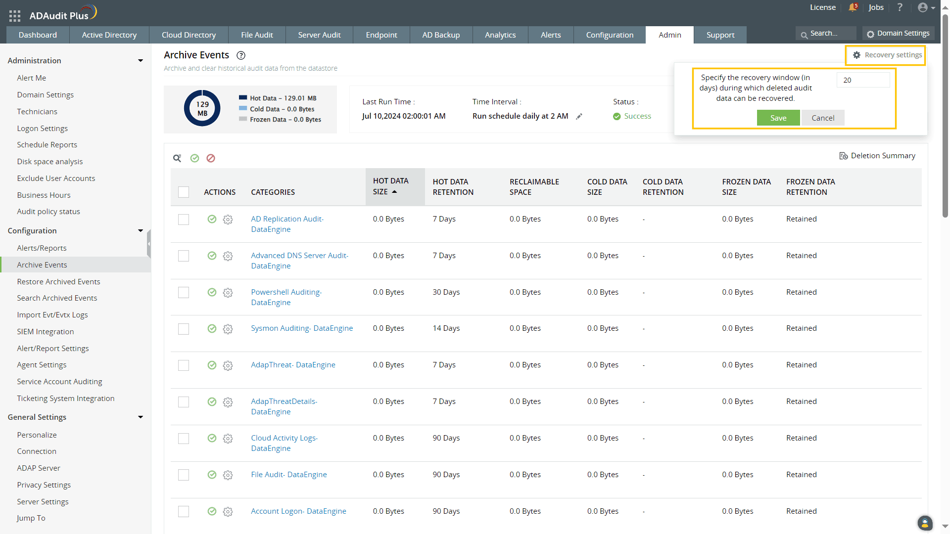This screenshot has width=950, height=534.
Task: Collapse the Administration sidebar section
Action: point(141,61)
